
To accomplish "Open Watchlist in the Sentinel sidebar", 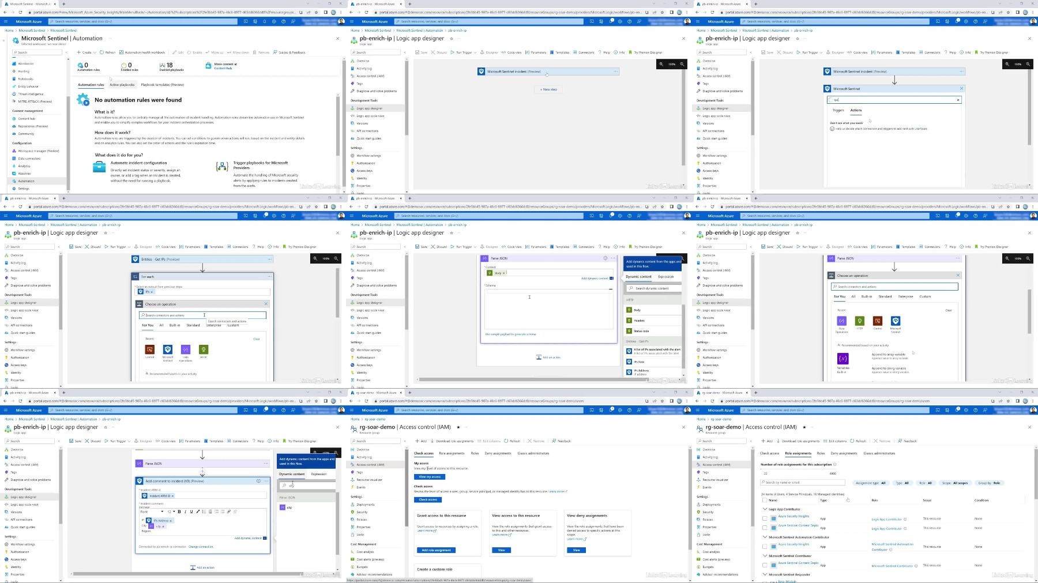I will (24, 174).
